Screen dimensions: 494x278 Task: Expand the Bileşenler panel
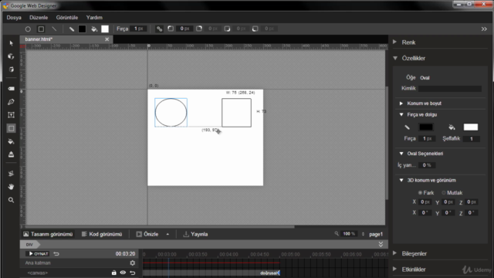(x=394, y=253)
